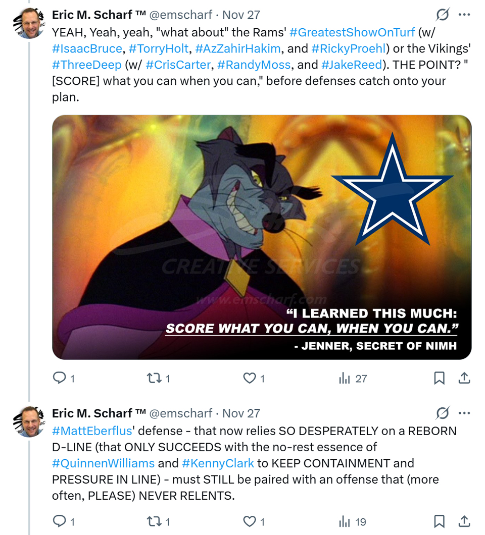Image resolution: width=485 pixels, height=535 pixels.
Task: Bookmark the first tweet with image
Action: [440, 378]
